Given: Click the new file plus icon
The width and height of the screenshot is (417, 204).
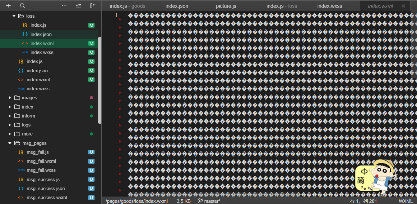Looking at the screenshot, I should 8,6.
